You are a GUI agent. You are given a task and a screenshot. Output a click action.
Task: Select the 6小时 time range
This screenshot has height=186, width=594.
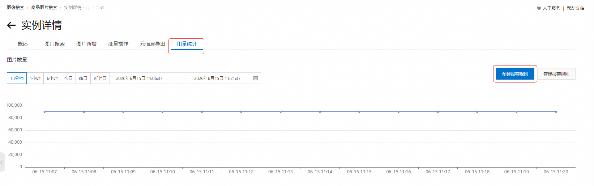[52, 78]
